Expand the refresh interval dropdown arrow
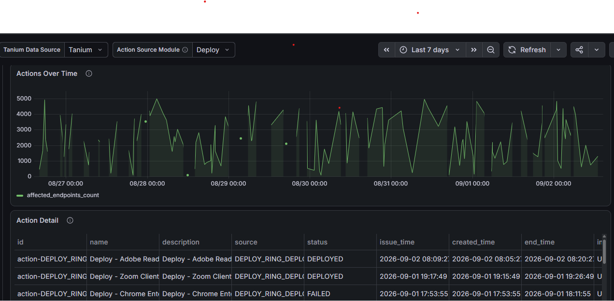The width and height of the screenshot is (614, 301). pos(558,50)
